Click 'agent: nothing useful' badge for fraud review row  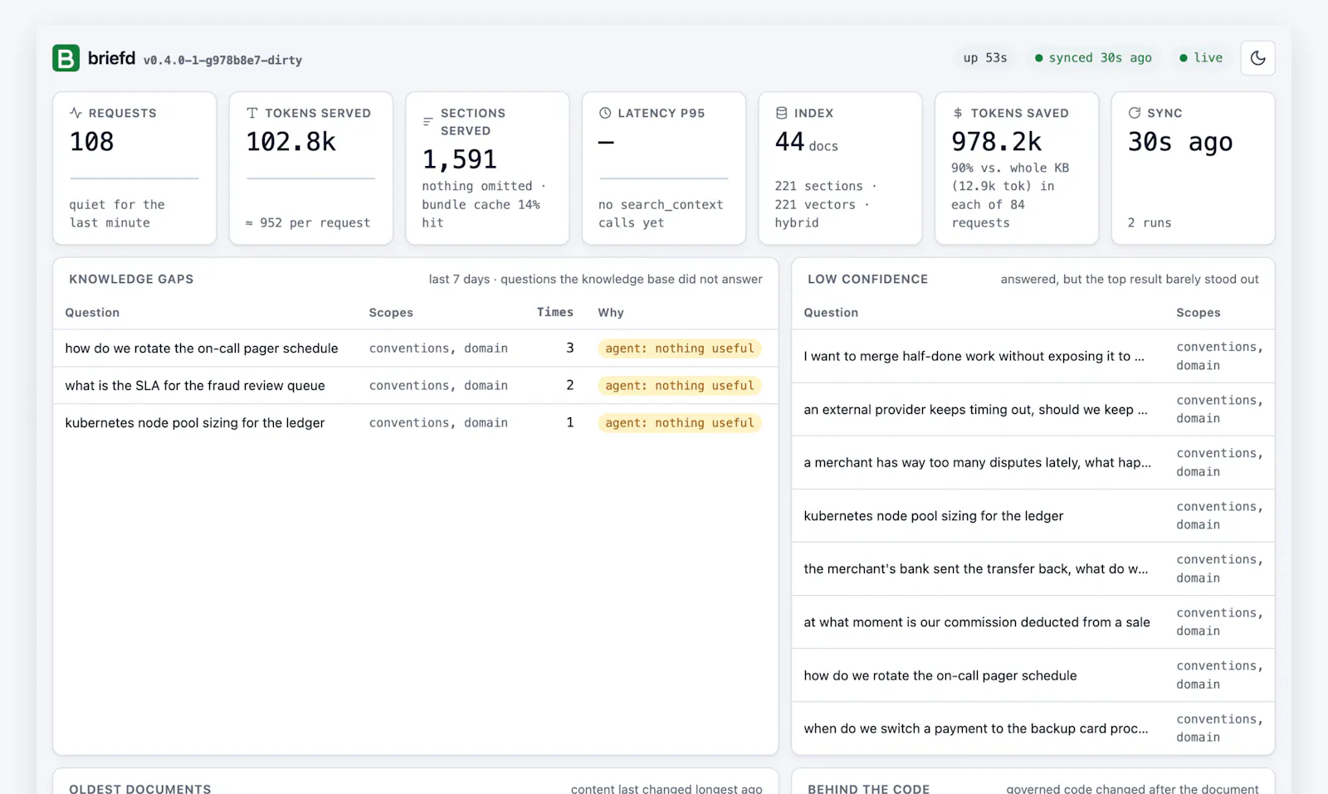pos(680,386)
